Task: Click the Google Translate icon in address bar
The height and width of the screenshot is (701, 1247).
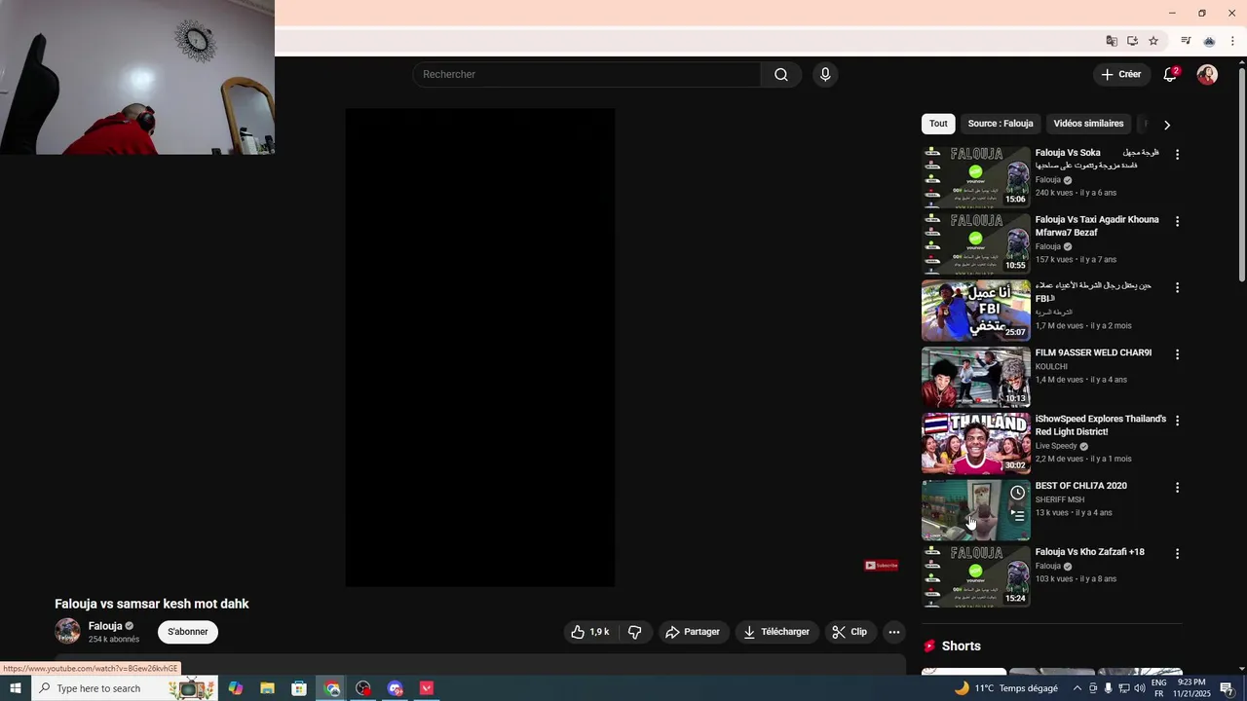Action: pyautogui.click(x=1112, y=41)
